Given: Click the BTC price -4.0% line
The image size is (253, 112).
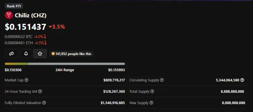Looking at the screenshot, I should (26, 37).
